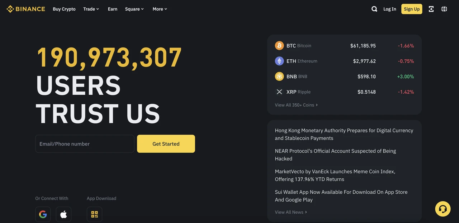Click the search magnifier icon

(374, 9)
